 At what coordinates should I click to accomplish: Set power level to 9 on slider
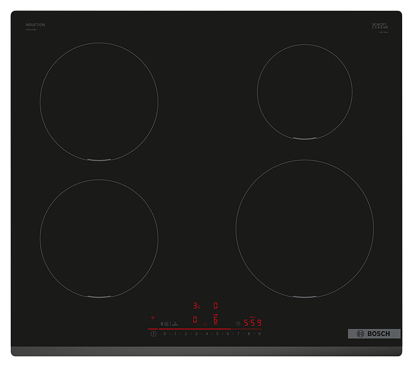(x=259, y=334)
